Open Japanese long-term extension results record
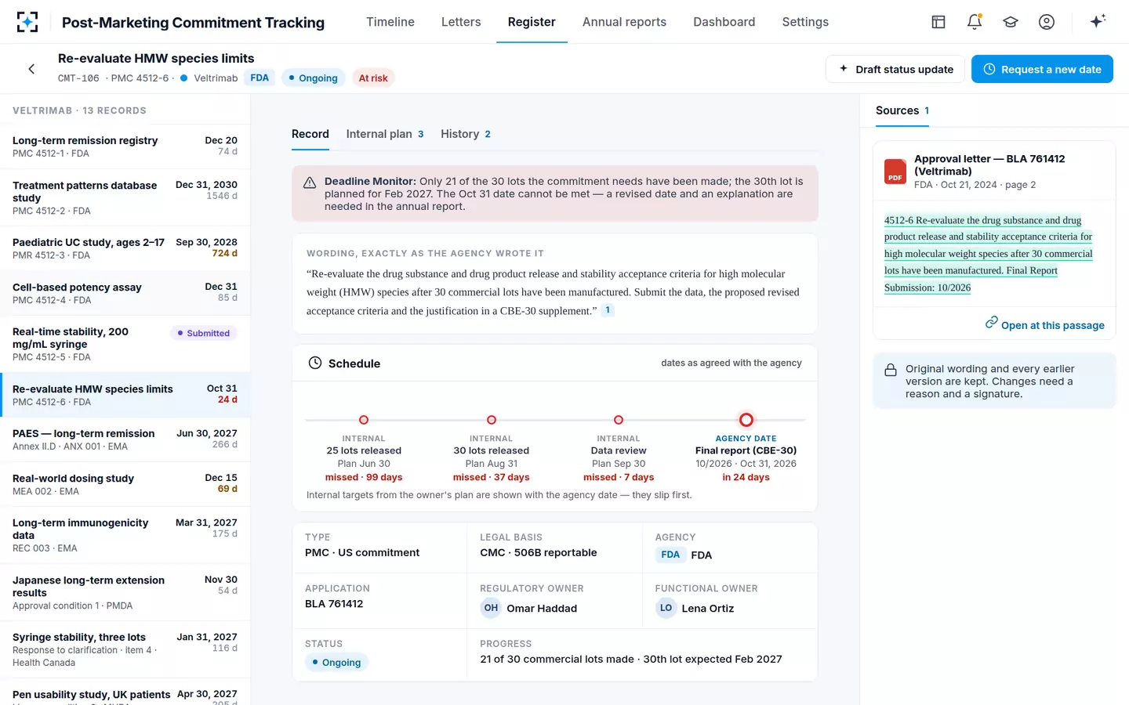This screenshot has height=705, width=1129. pyautogui.click(x=125, y=592)
